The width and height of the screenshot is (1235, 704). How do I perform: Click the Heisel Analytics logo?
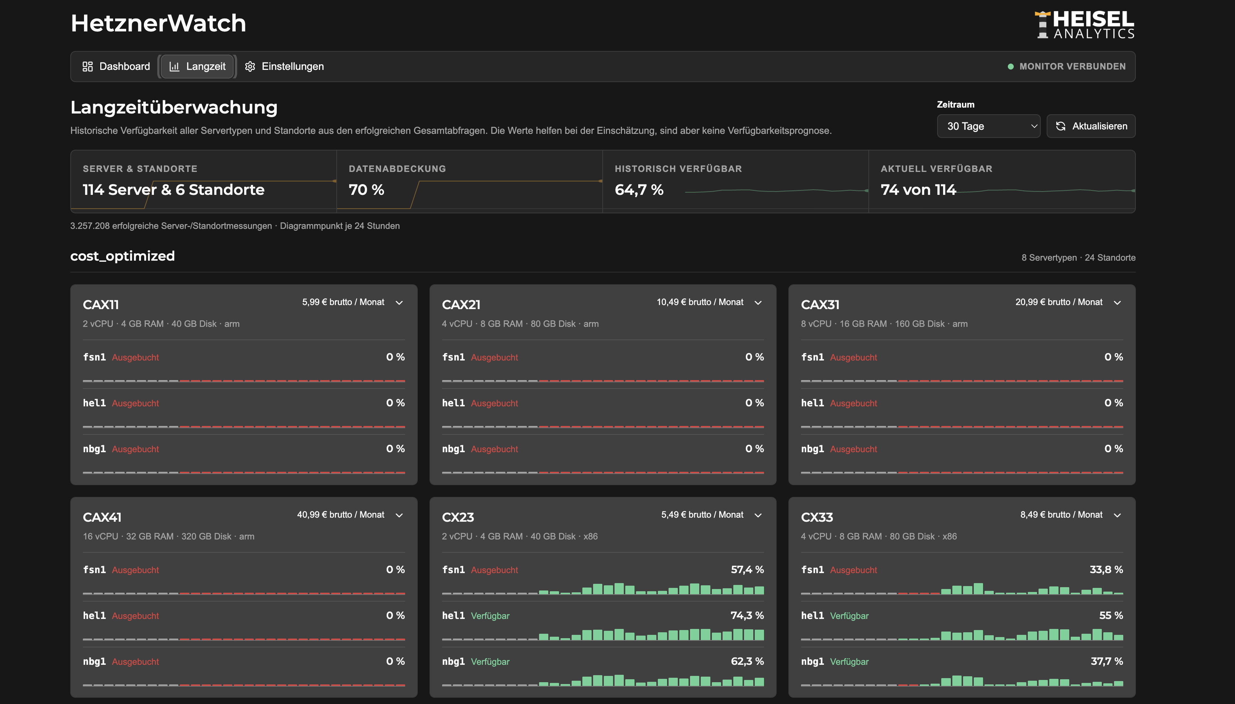pyautogui.click(x=1084, y=25)
